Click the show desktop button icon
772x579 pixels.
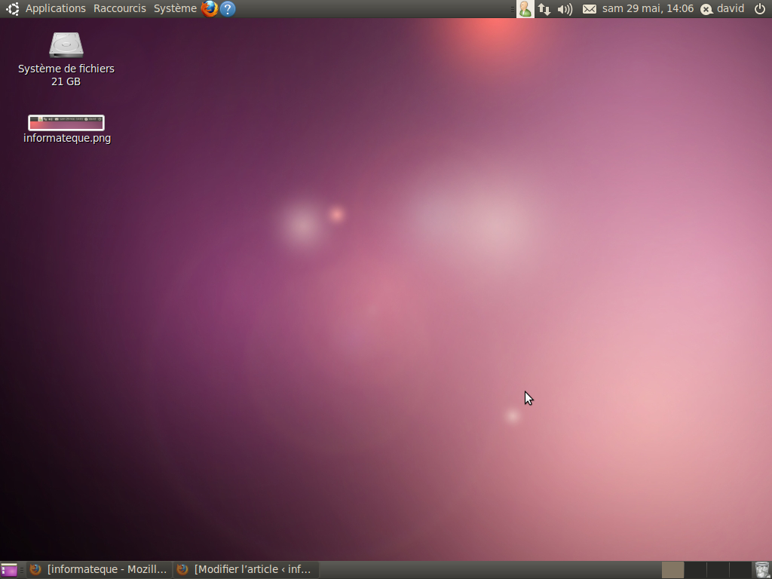[x=9, y=570]
